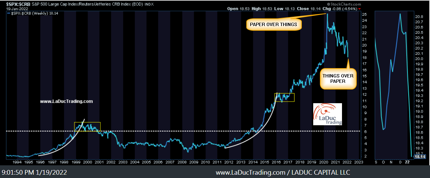Click the 20.8 value on the mini chart axis
The height and width of the screenshot is (178, 430).
coord(419,16)
